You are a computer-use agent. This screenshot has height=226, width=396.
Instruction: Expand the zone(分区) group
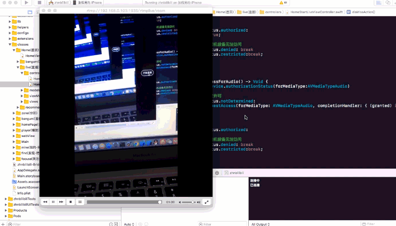[x=14, y=113]
